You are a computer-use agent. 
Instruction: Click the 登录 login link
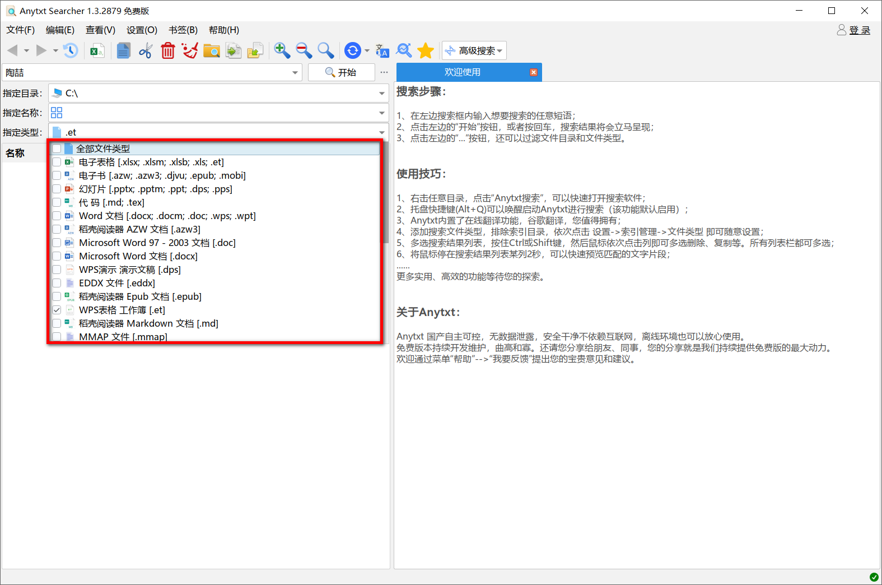860,30
